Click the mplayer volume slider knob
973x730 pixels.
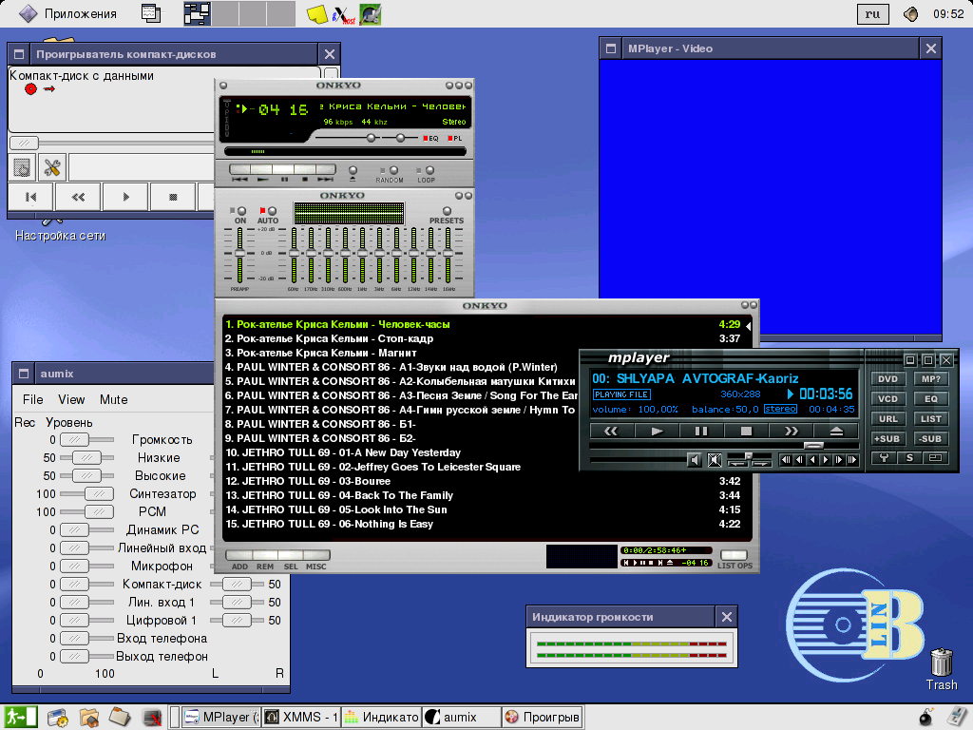click(x=749, y=456)
